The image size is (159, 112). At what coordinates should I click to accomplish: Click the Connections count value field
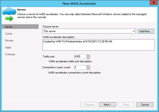(80, 67)
